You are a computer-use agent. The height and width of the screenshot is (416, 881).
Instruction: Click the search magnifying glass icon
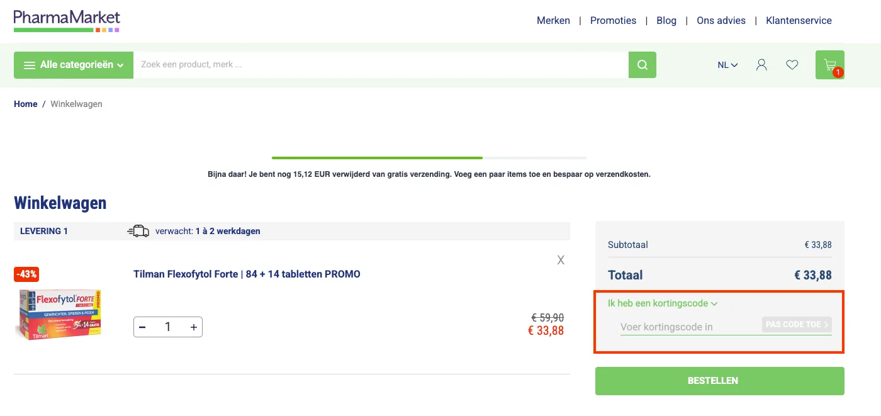tap(642, 64)
